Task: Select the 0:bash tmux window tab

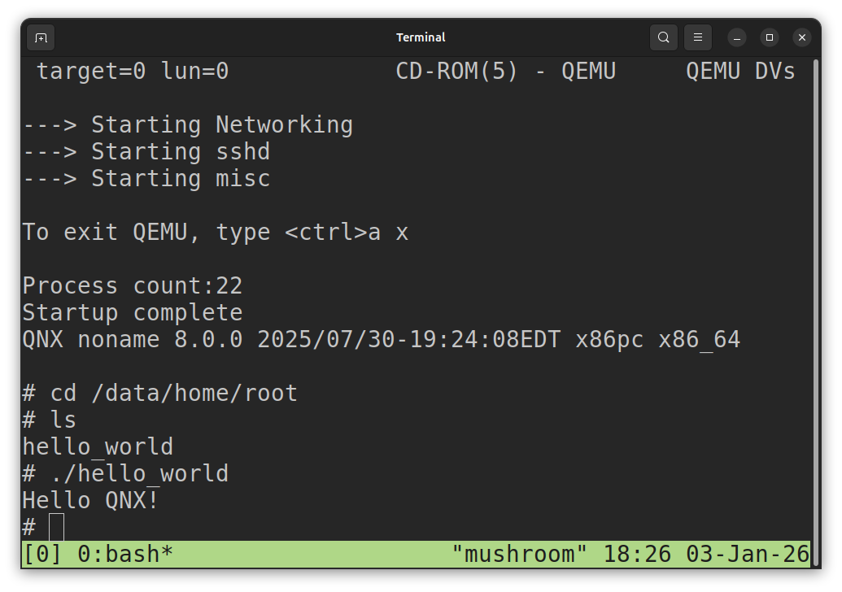Action: coord(125,555)
